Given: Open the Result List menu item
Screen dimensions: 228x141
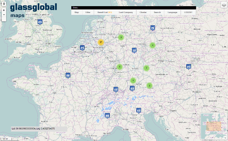Looking at the screenshot, I should coord(105,12).
